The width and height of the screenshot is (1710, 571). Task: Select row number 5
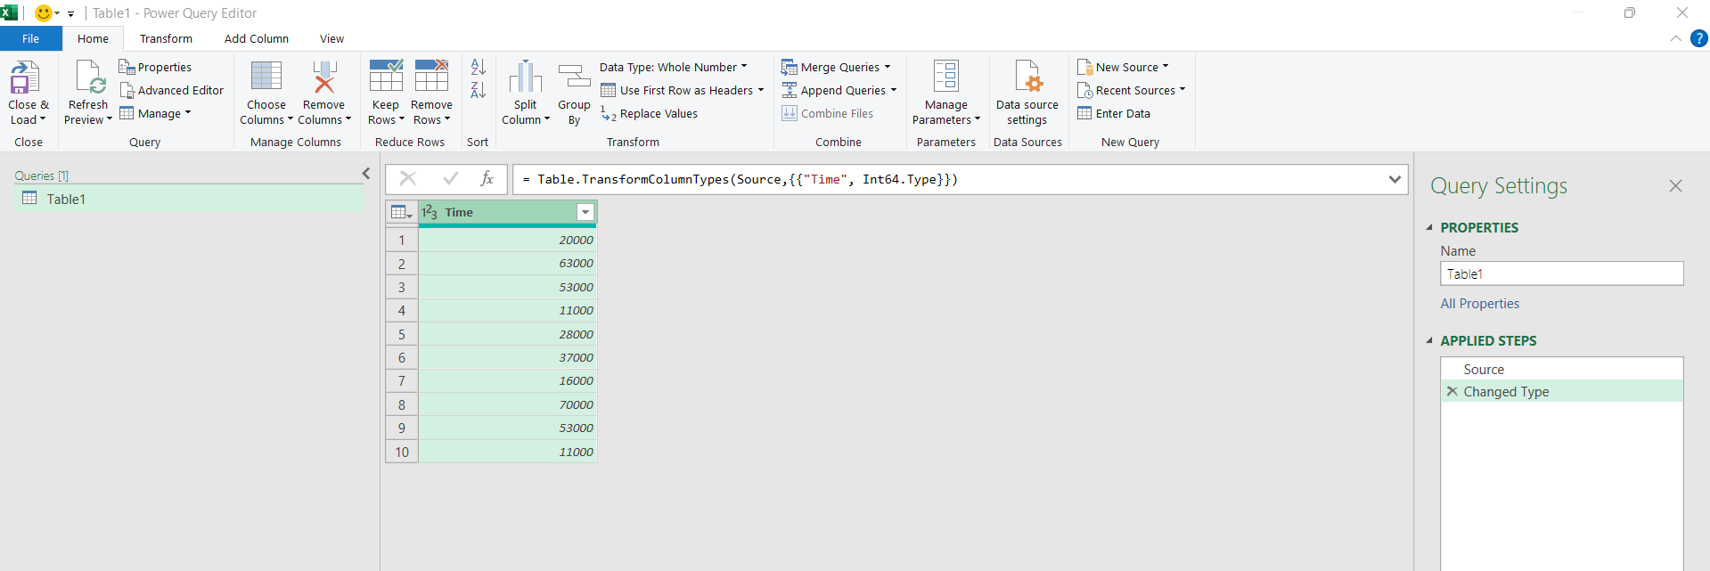pyautogui.click(x=402, y=334)
